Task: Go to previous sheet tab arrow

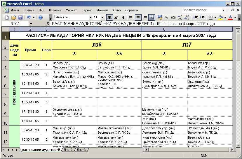Action: click(x=8, y=150)
